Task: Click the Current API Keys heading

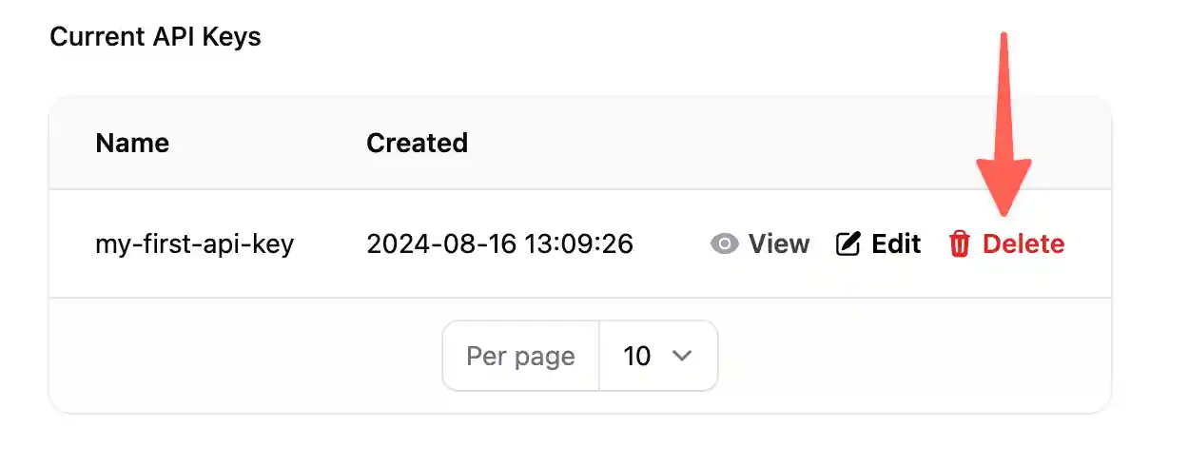Action: (x=155, y=37)
